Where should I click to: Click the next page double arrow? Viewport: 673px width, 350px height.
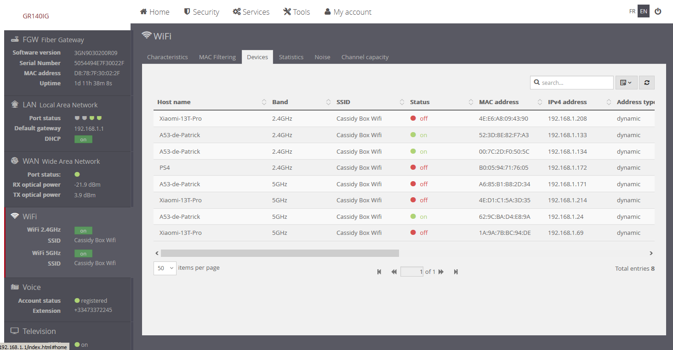pos(441,272)
